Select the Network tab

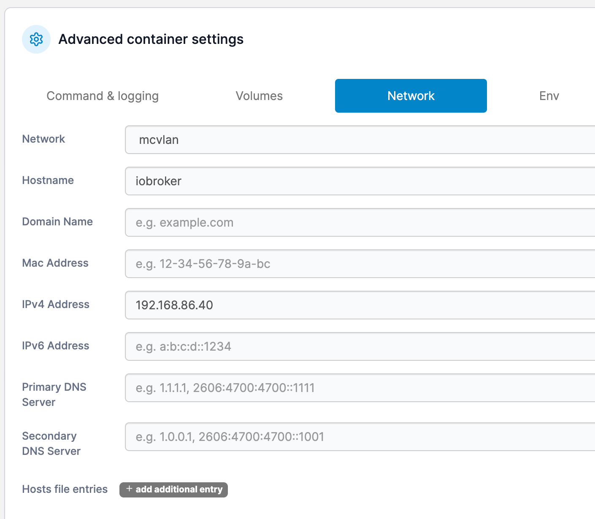click(411, 96)
